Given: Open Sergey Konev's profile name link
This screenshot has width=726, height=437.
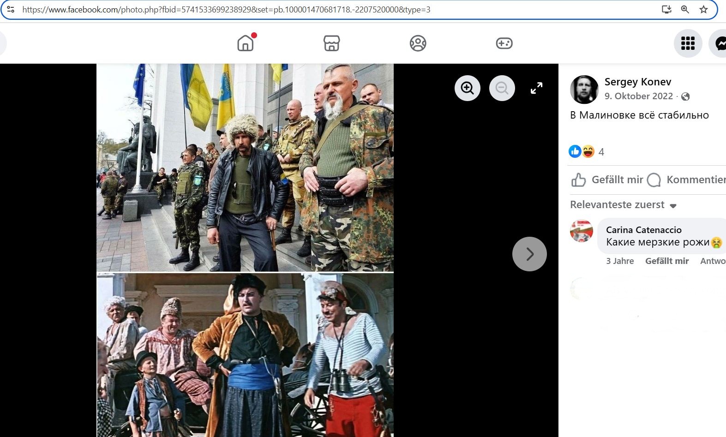Looking at the screenshot, I should (637, 82).
